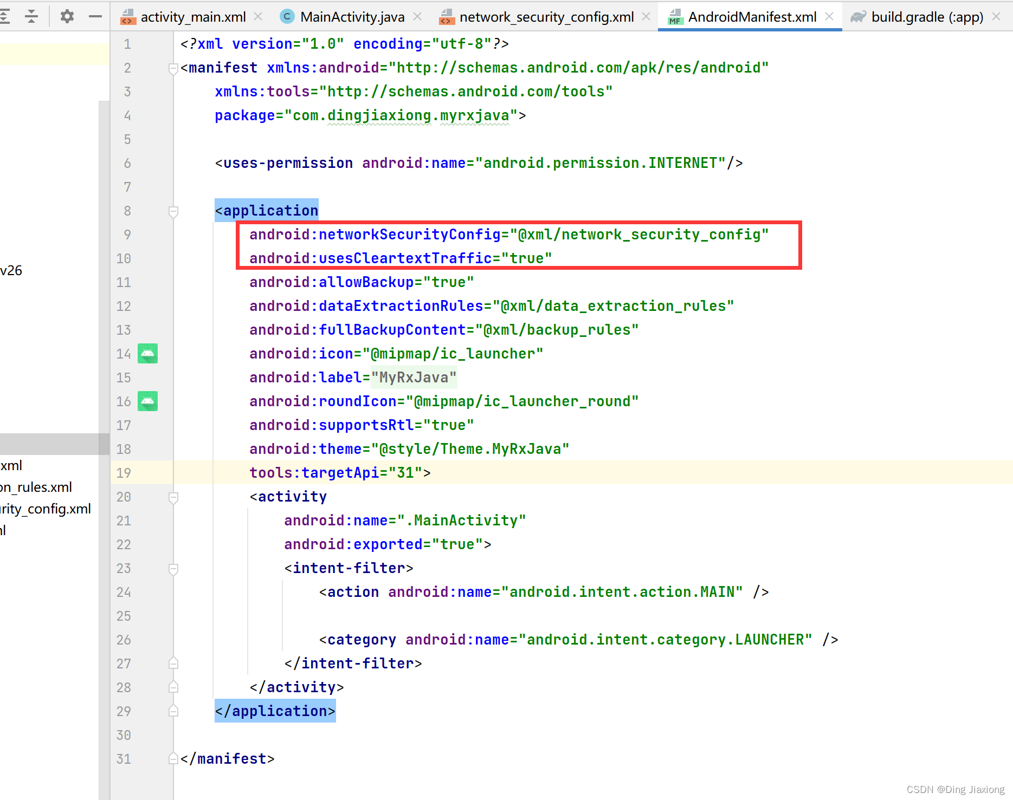This screenshot has height=800, width=1013.
Task: Collapse the activity tag fold on line 20
Action: tap(173, 497)
